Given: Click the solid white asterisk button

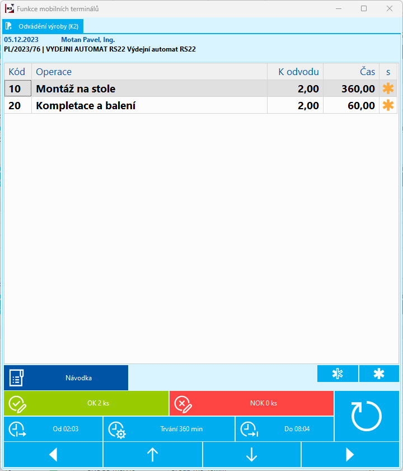Looking at the screenshot, I should 379,374.
